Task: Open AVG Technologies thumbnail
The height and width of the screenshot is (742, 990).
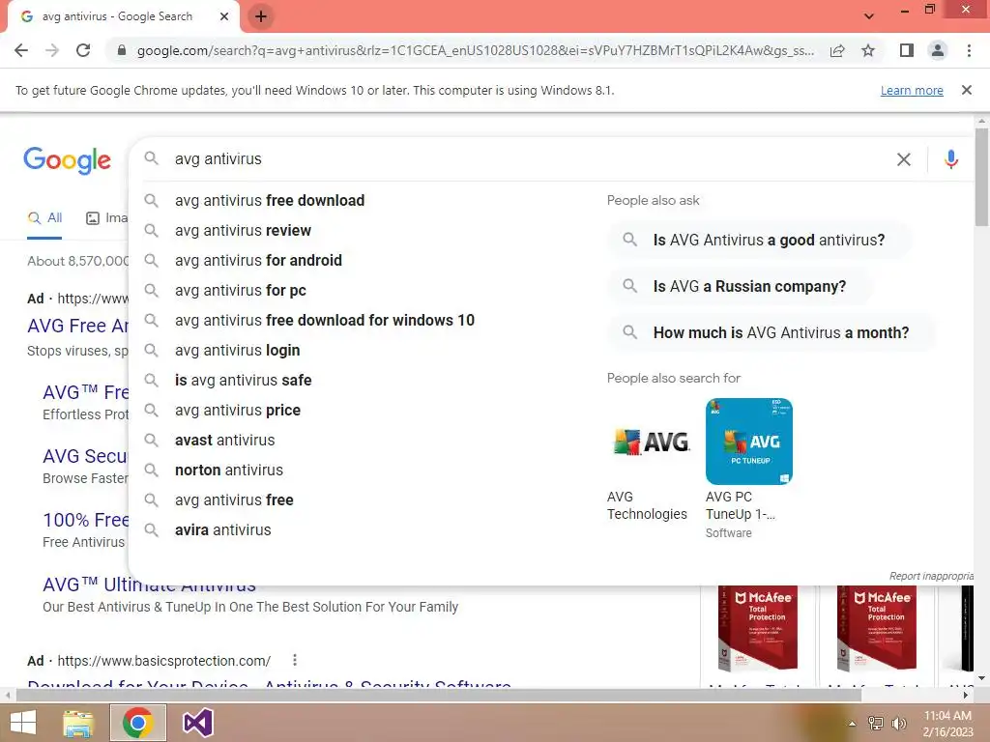Action: coord(651,442)
